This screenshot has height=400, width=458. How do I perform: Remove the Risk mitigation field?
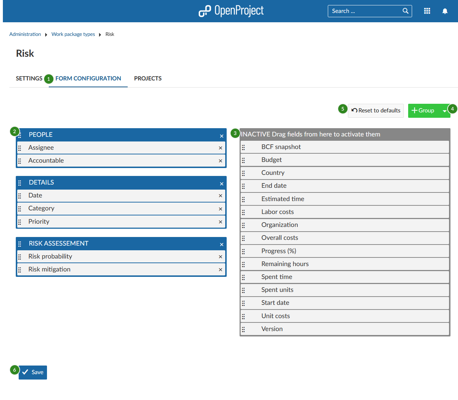click(x=220, y=270)
